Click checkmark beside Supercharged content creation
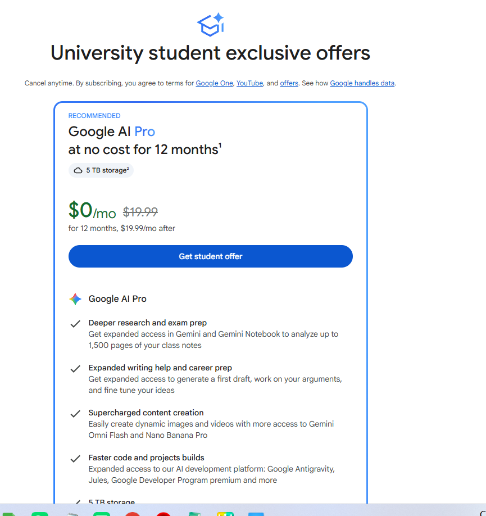This screenshot has height=516, width=486. [75, 414]
